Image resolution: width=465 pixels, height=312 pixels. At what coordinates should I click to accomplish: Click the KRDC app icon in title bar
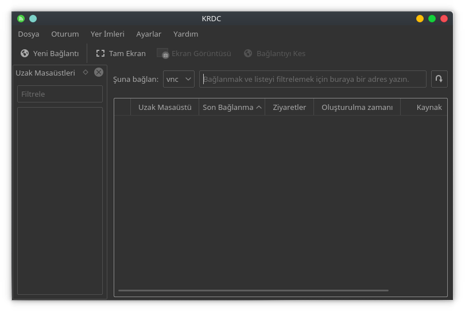(x=21, y=18)
